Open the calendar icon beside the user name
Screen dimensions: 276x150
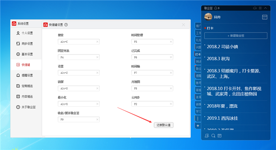[x=265, y=17]
